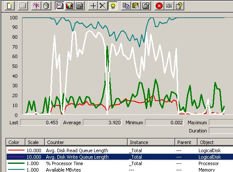Switch to View Graph mode

pyautogui.click(x=60, y=6)
